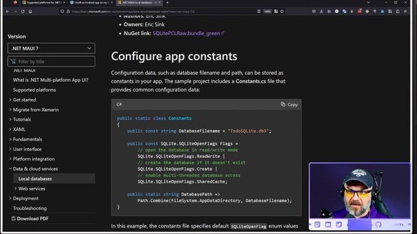Close the .NET MAUI local databases tab
This screenshot has height=234, width=417.
click(x=159, y=3)
